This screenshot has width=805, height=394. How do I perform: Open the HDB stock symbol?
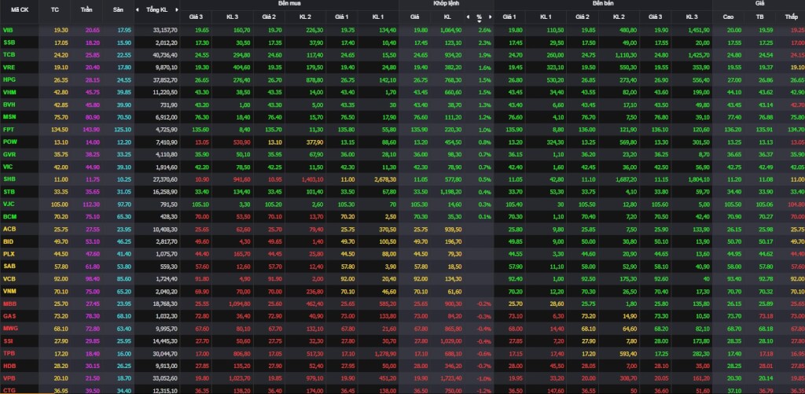click(x=9, y=365)
